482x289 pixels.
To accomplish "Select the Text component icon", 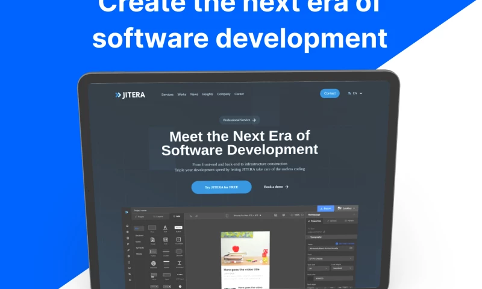I will 165,229.
